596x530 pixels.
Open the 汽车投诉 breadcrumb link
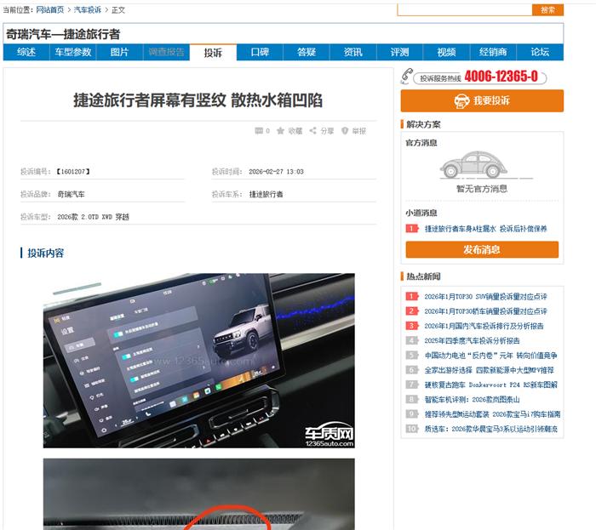[x=88, y=9]
